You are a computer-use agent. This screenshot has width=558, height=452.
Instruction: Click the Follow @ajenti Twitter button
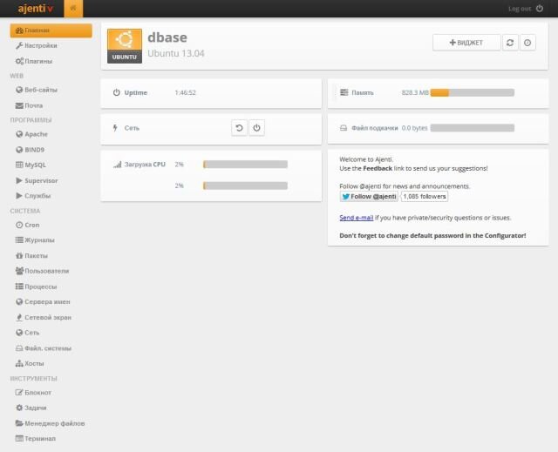pos(369,197)
